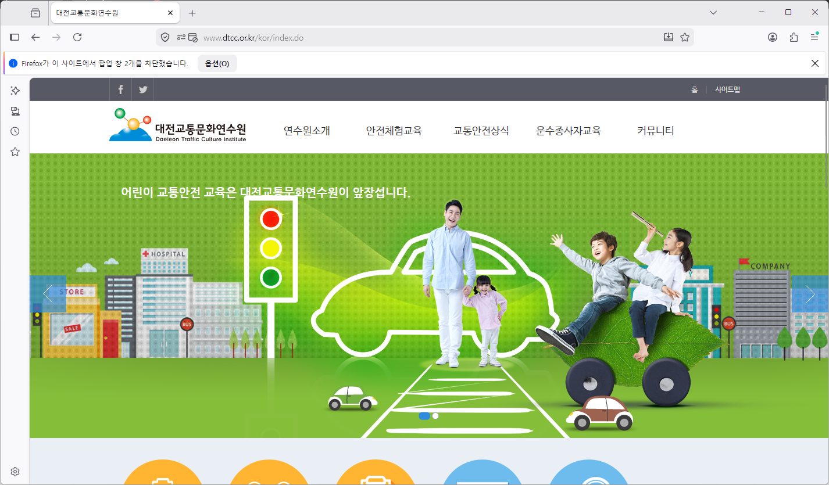Viewport: 829px width, 485px height.
Task: Open the 사이트맵 link
Action: pyautogui.click(x=727, y=90)
